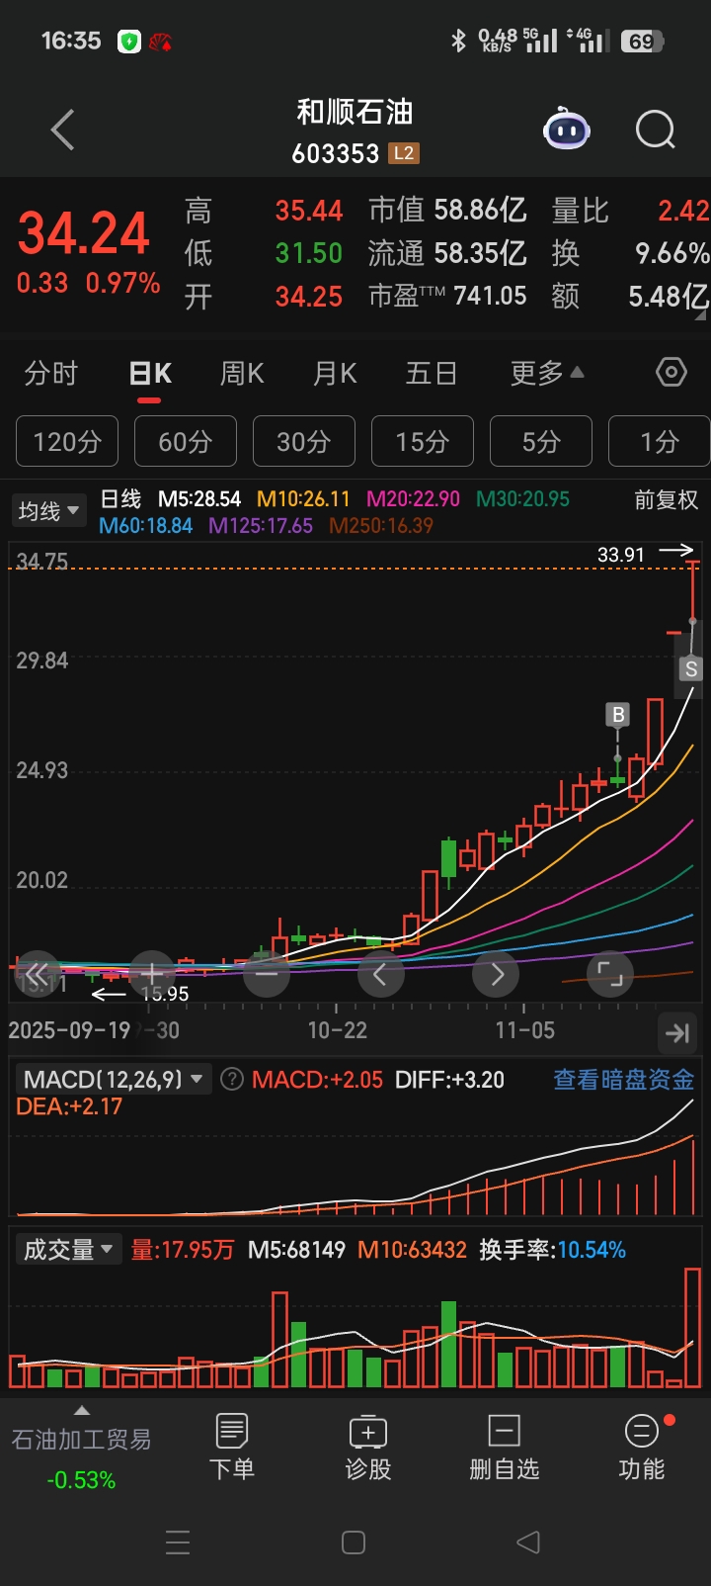Zoom out chart with minus button
This screenshot has width=711, height=1586.
267,975
